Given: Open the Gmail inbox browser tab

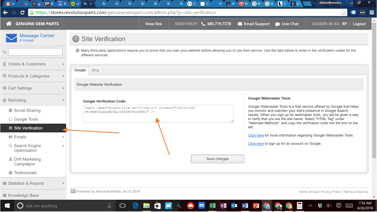Looking at the screenshot, I should point(10,4).
